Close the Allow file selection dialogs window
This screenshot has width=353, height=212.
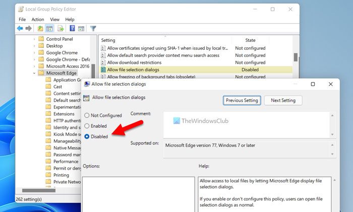[x=330, y=84]
